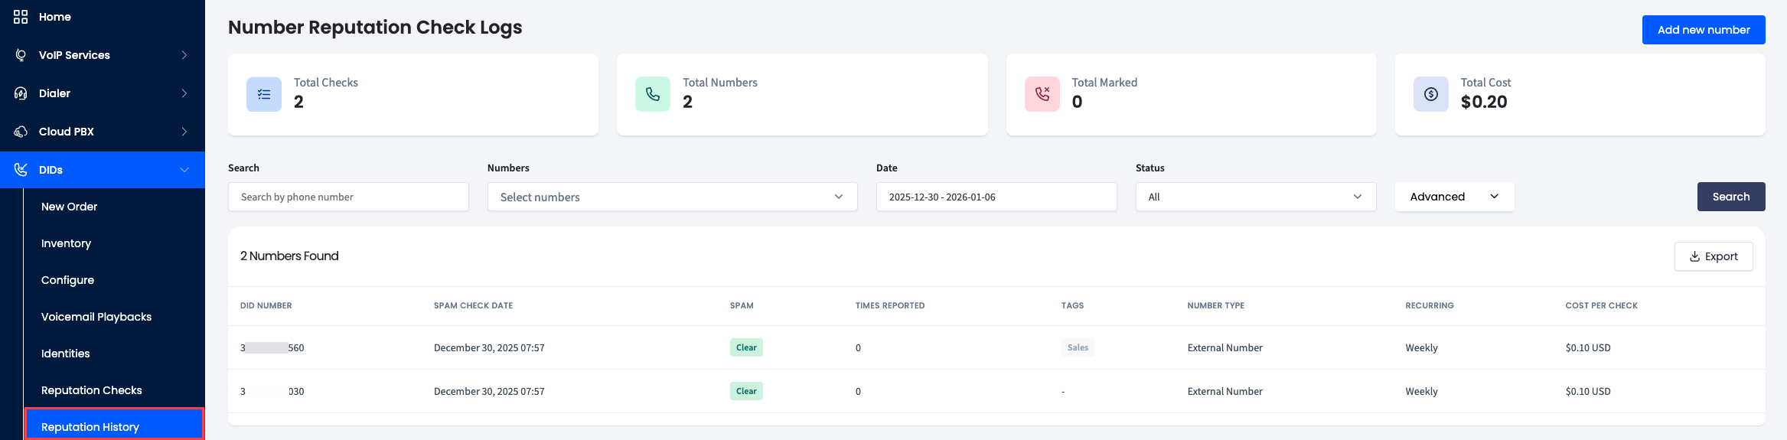1787x440 pixels.
Task: Sort by DID NUMBER column header
Action: point(266,305)
